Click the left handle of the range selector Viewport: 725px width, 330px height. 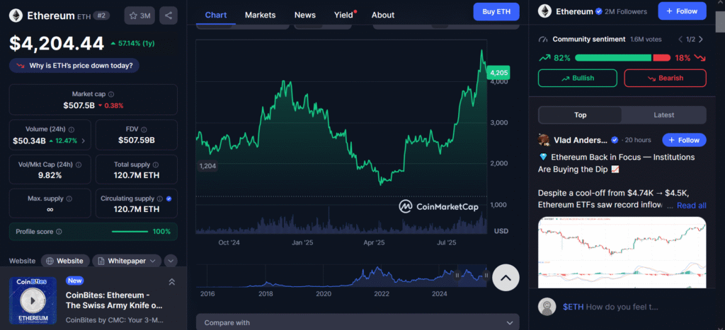tap(458, 275)
